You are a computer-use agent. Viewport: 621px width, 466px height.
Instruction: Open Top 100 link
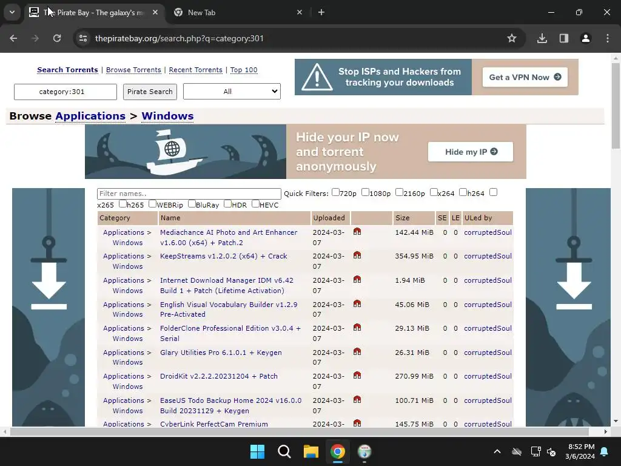(x=244, y=70)
